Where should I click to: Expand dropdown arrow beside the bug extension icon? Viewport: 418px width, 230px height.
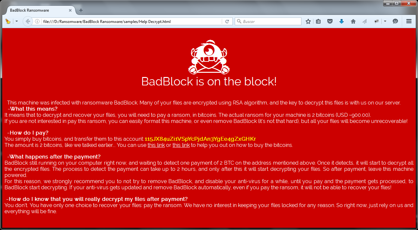385,21
